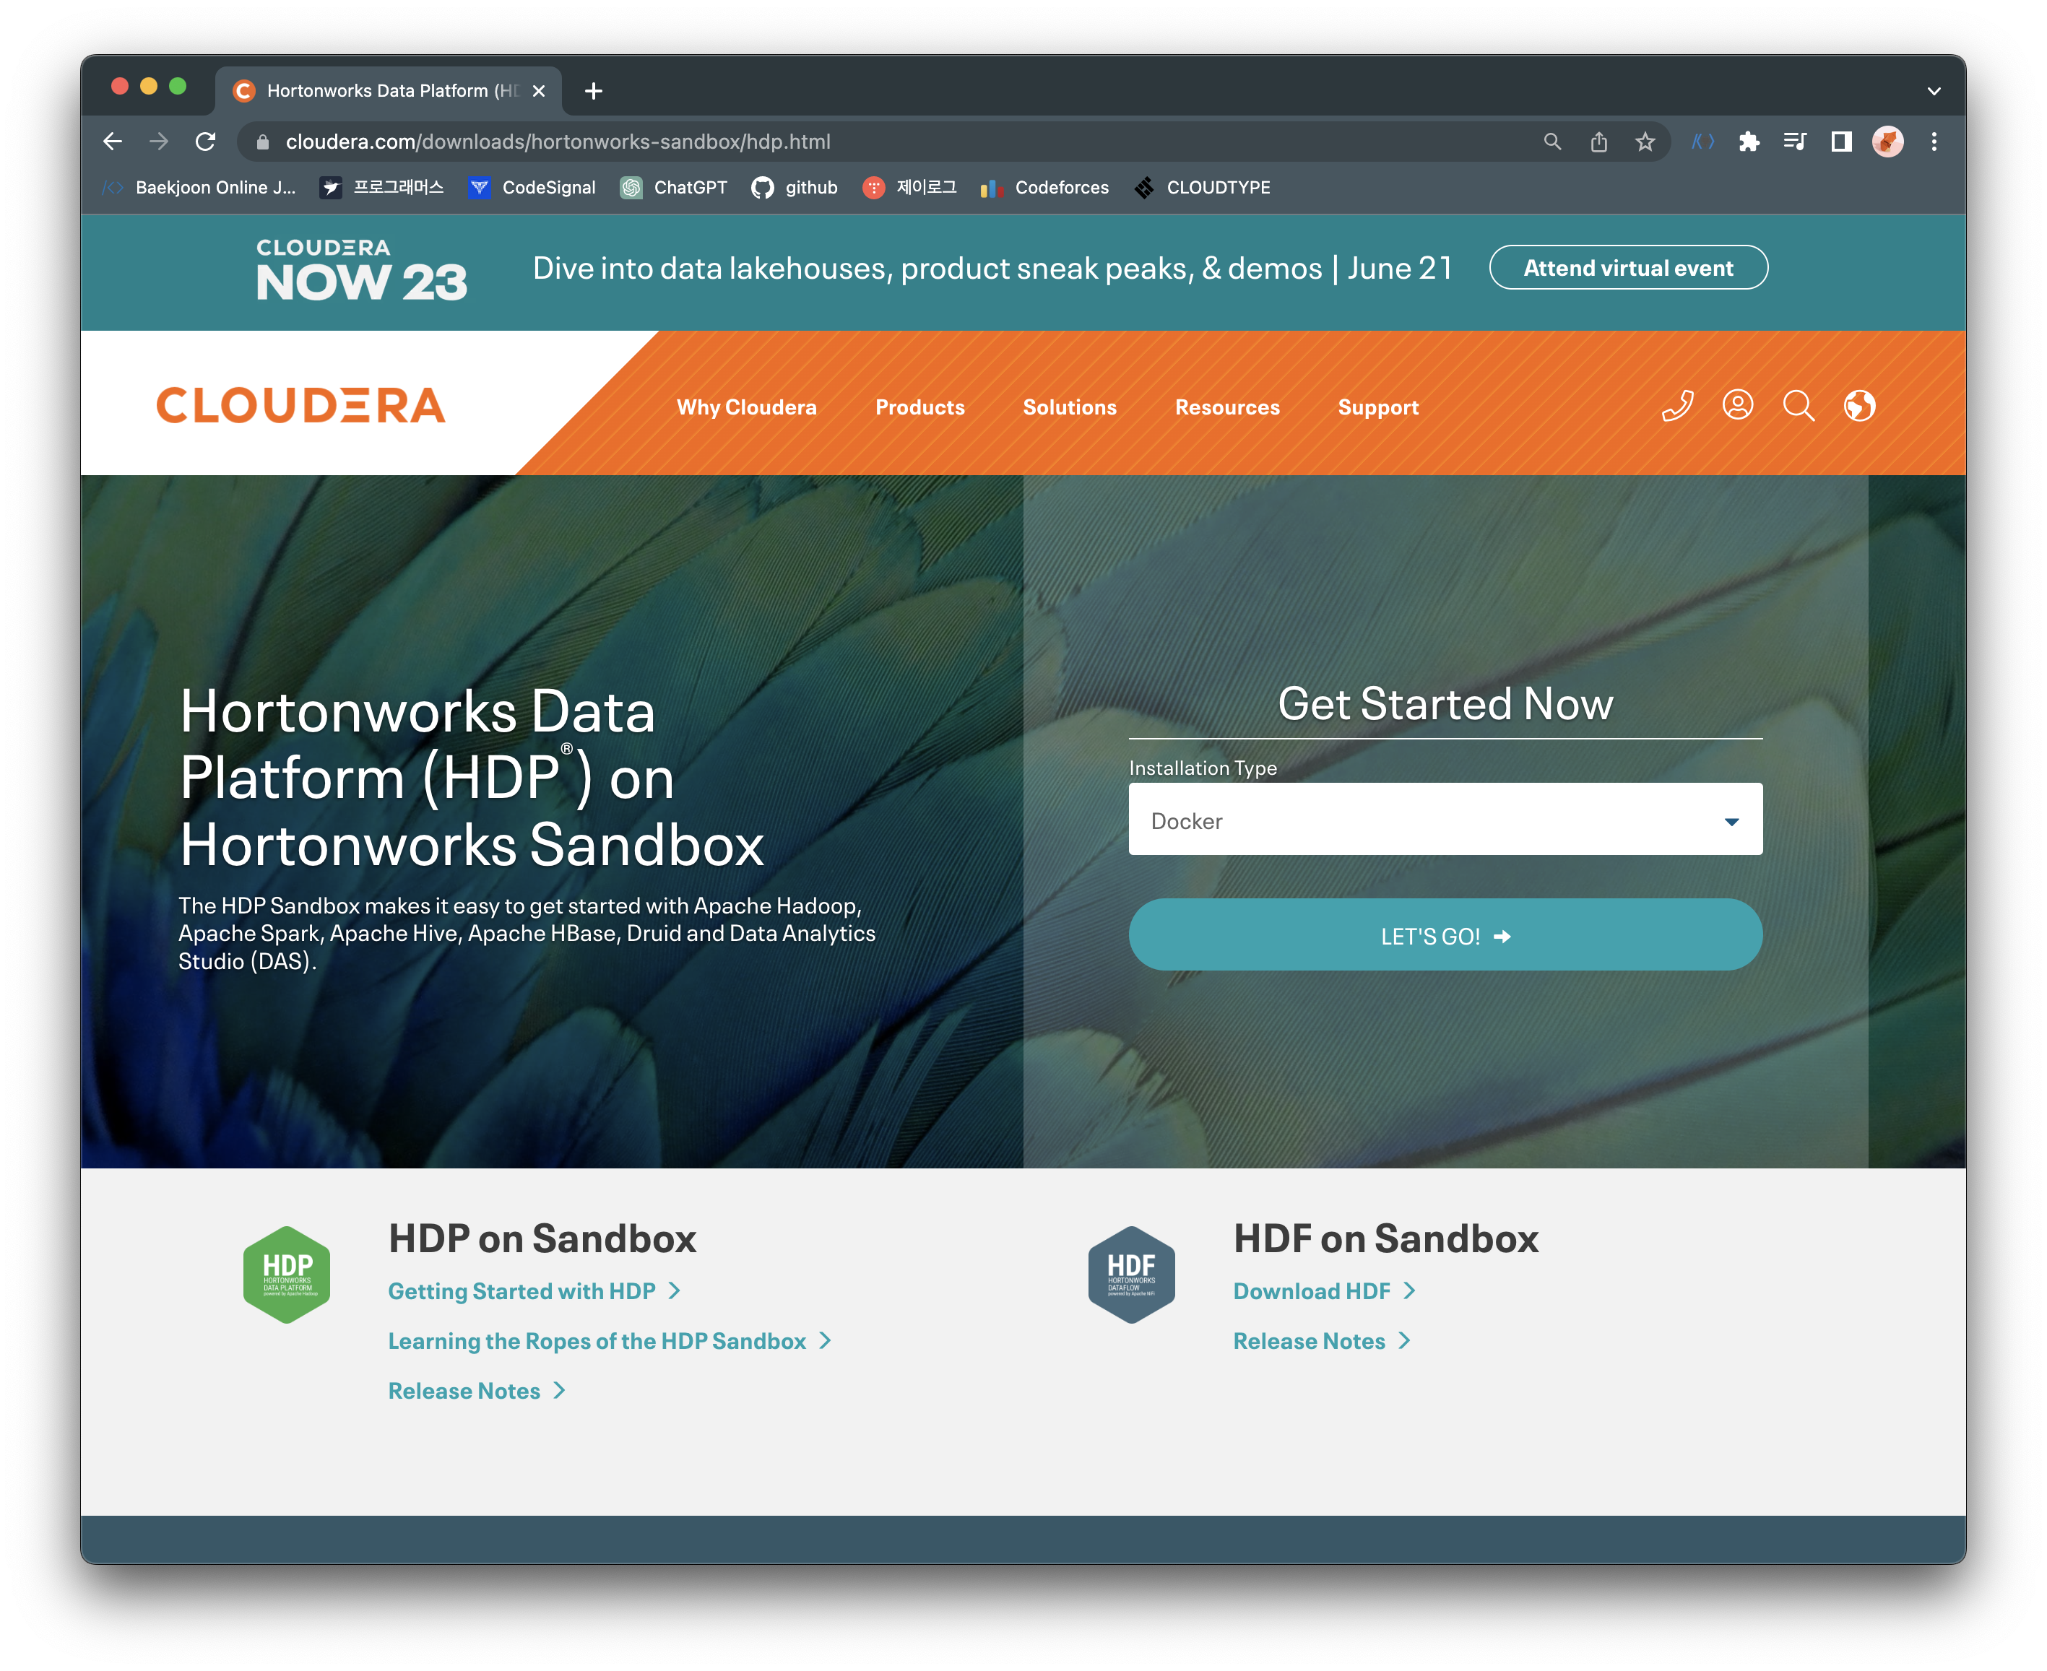Viewport: 2047px width, 1671px height.
Task: Reload the page with the refresh icon
Action: [x=205, y=142]
